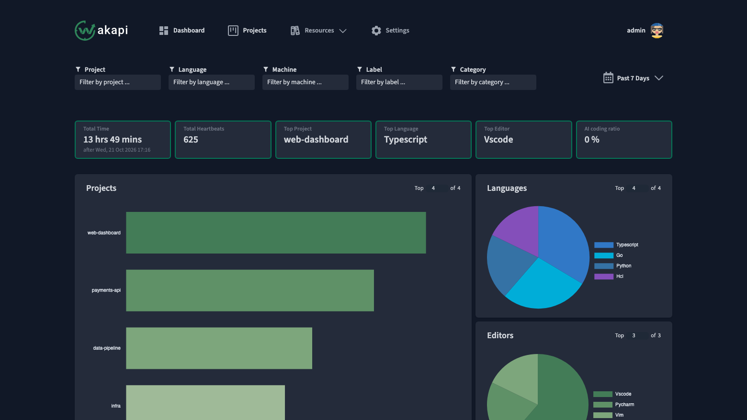Open the Filter by category selector

point(493,82)
